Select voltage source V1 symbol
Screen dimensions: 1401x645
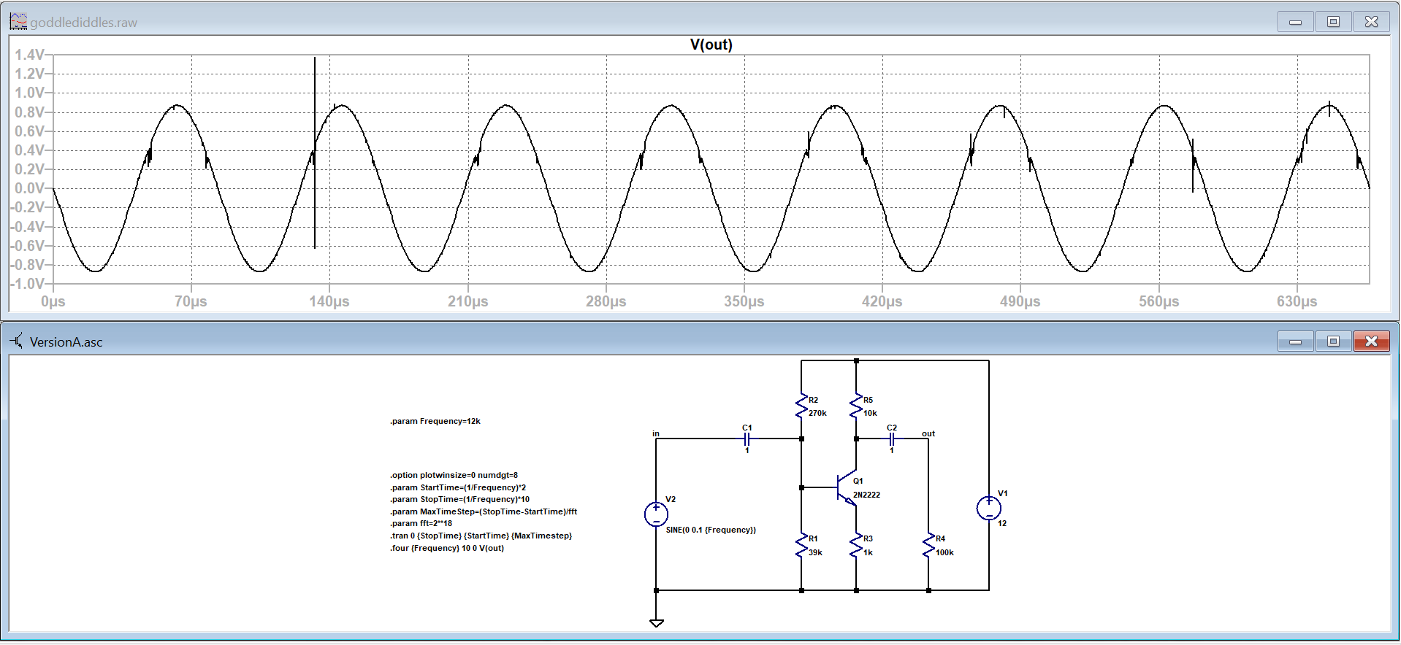tap(988, 508)
